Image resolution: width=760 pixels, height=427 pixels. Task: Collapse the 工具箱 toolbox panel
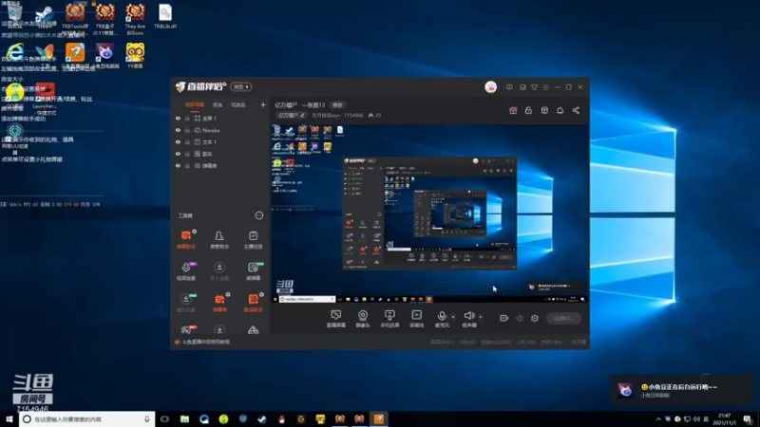(x=259, y=215)
